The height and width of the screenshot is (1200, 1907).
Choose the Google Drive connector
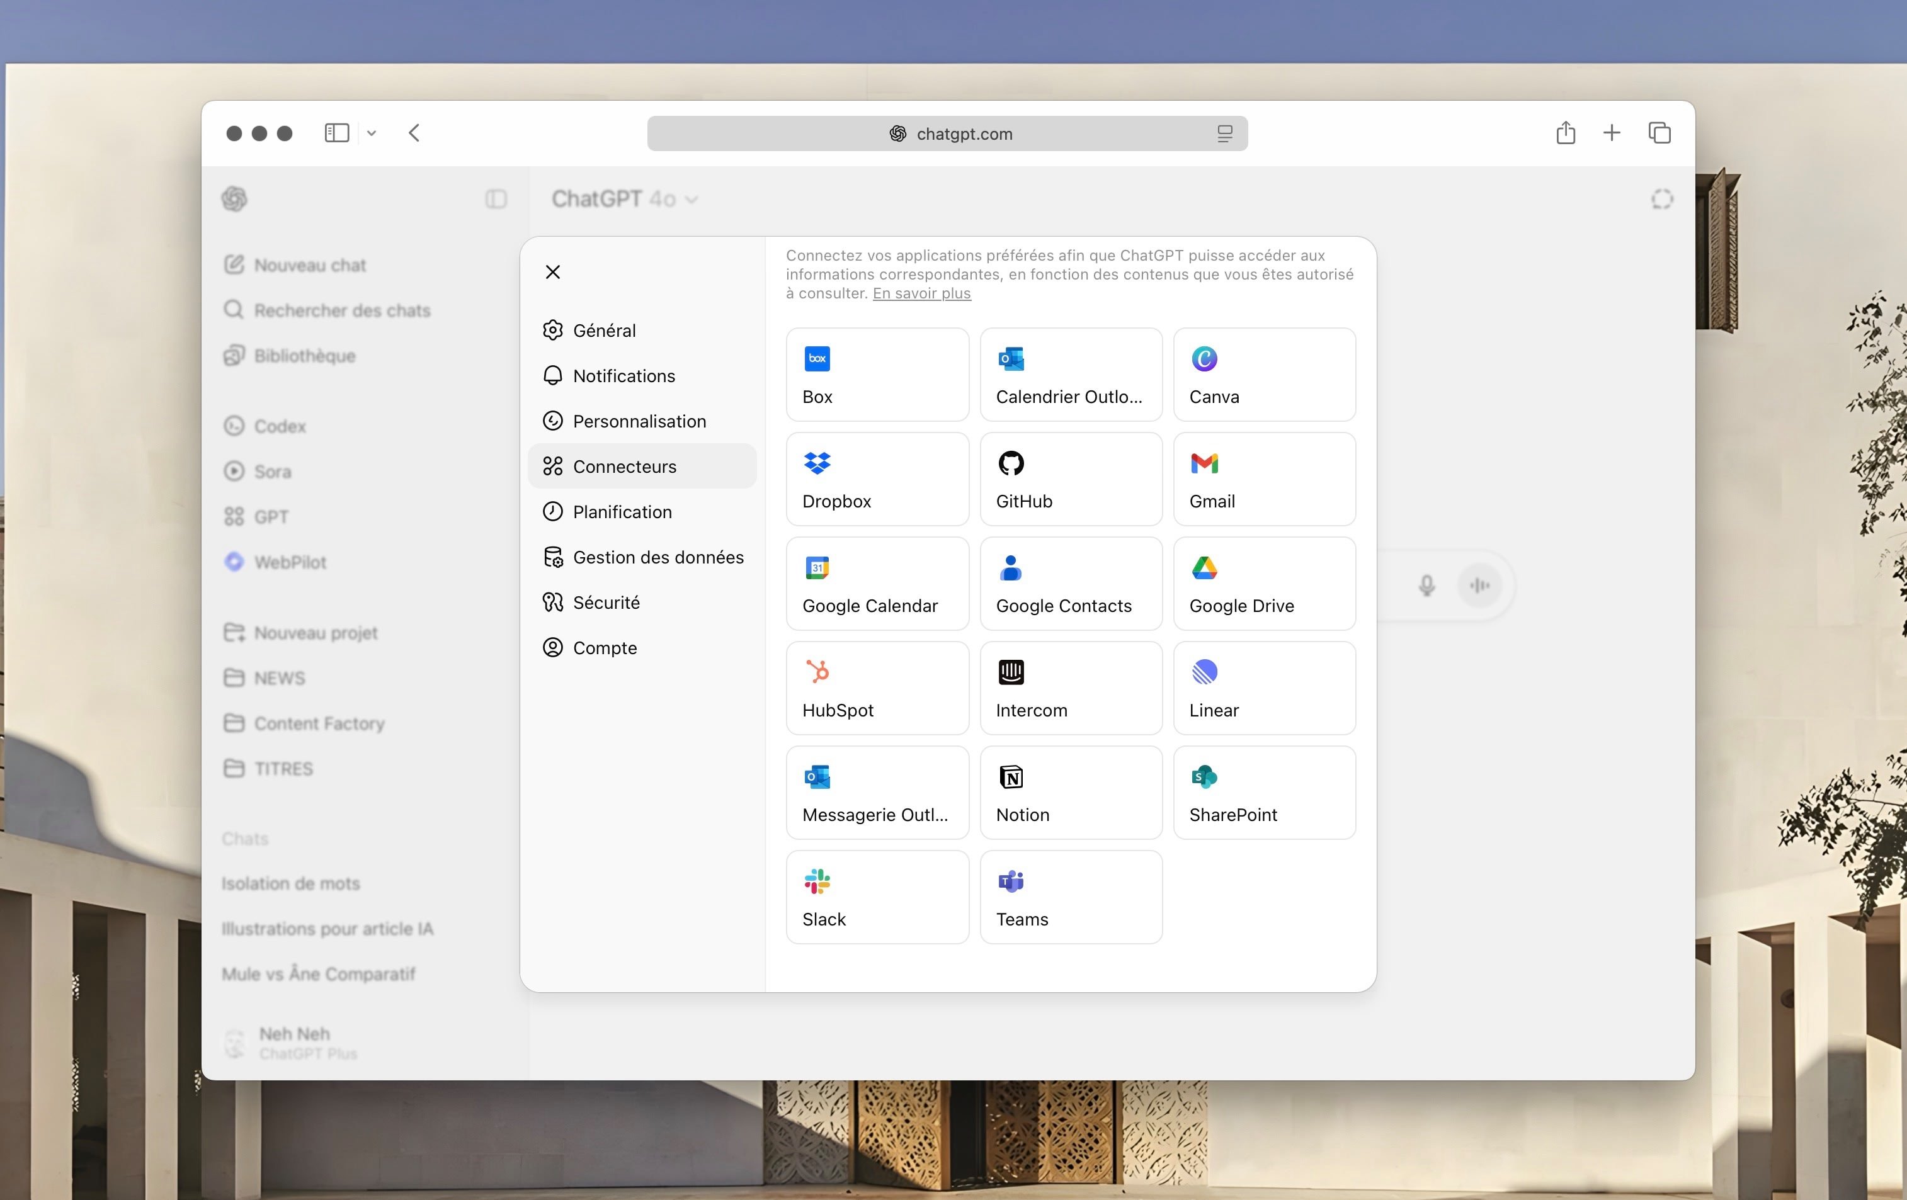[x=1264, y=584]
